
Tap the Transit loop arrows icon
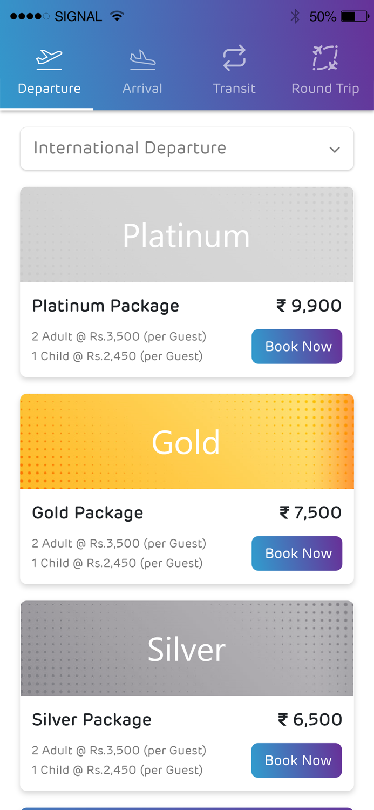(x=234, y=58)
